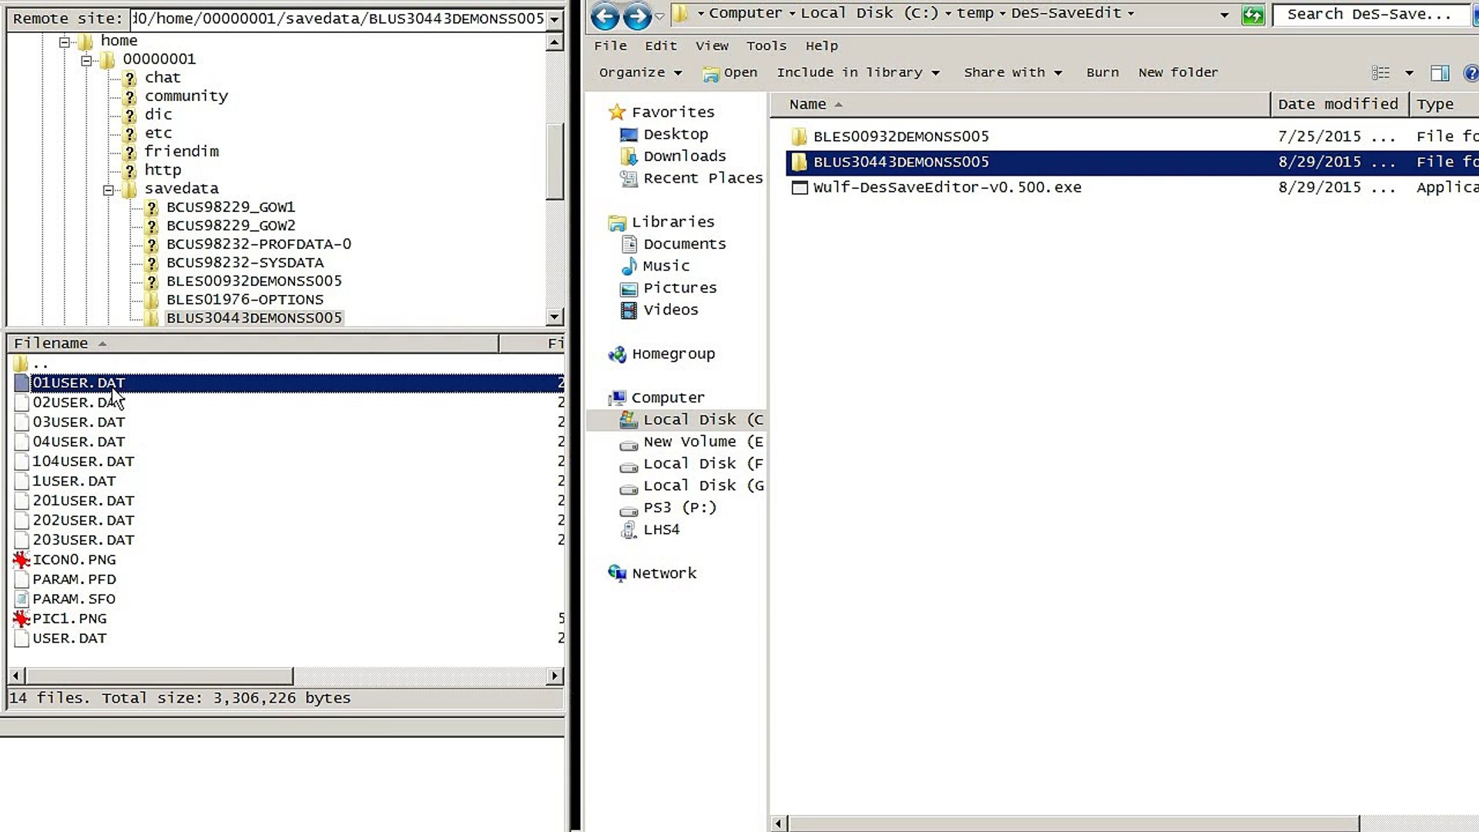Open the Homegroup node in sidebar

coord(672,354)
